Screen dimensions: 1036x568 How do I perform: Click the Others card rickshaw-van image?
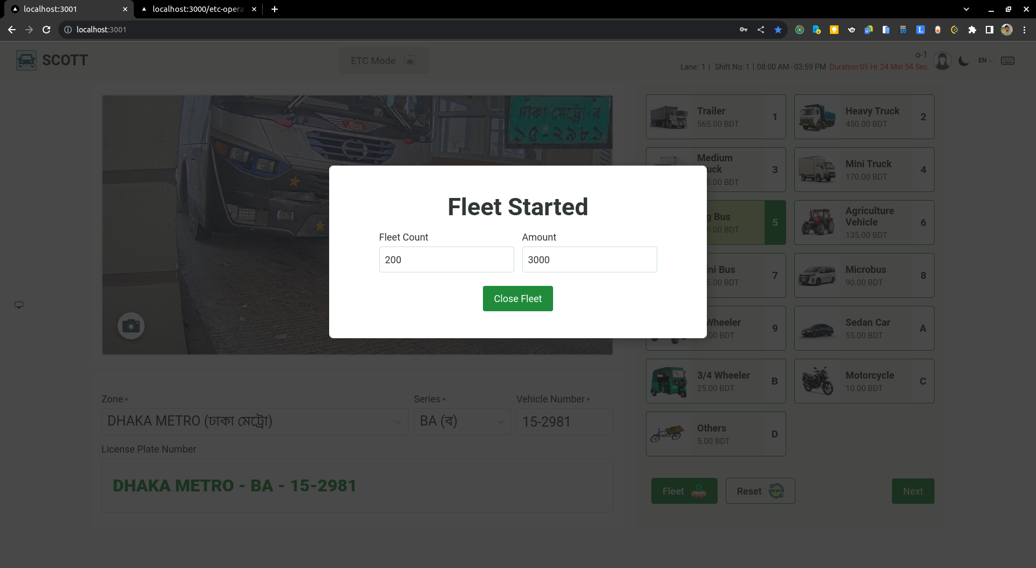coord(668,434)
